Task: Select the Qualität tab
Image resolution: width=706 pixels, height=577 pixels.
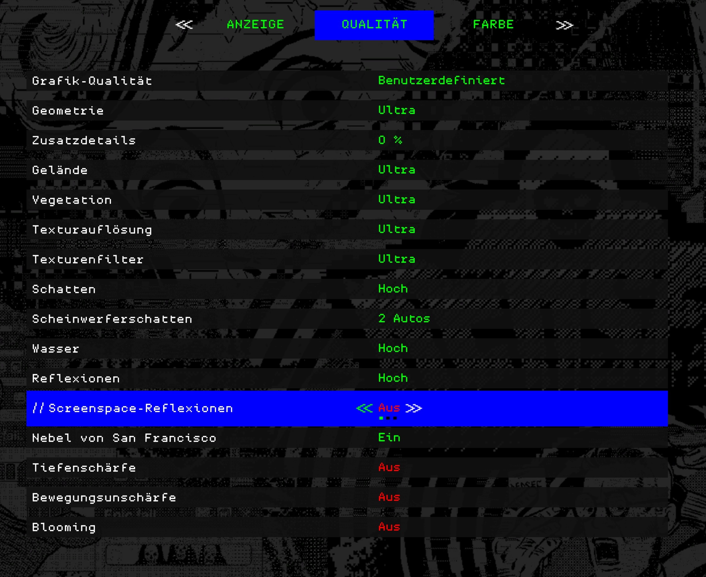Action: (x=374, y=25)
